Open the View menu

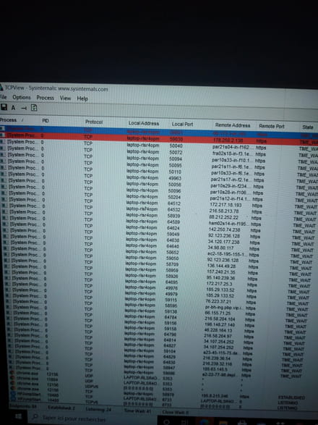pyautogui.click(x=65, y=98)
